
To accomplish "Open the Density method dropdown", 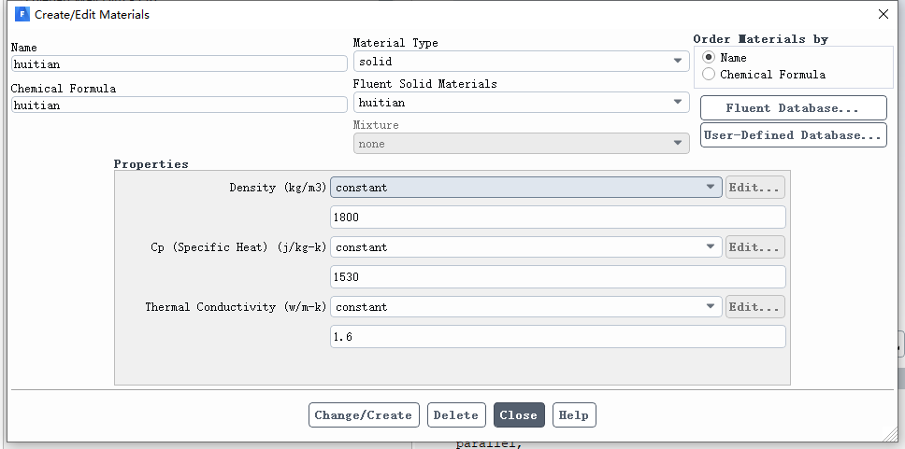I will tap(525, 188).
